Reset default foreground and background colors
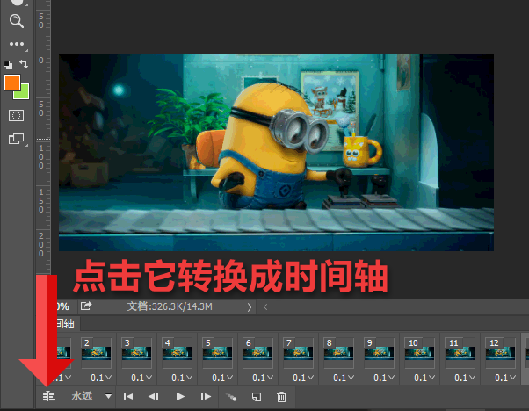The image size is (529, 411). (8, 64)
